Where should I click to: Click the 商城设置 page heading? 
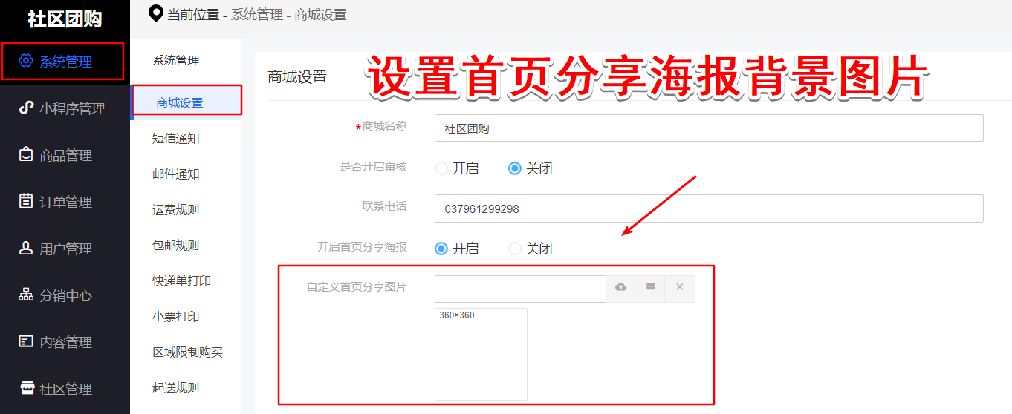point(297,76)
